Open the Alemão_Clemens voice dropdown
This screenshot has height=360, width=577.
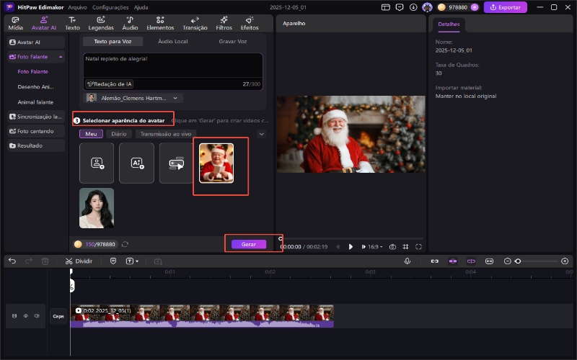tap(133, 98)
